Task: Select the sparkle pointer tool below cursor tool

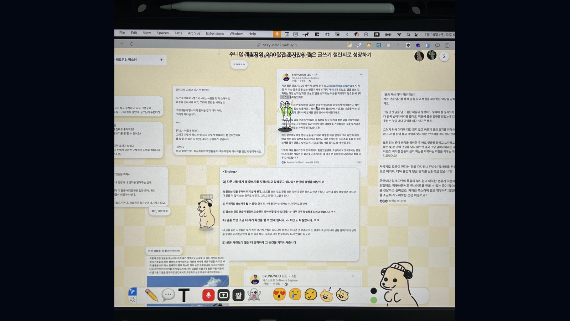Action: click(x=133, y=300)
